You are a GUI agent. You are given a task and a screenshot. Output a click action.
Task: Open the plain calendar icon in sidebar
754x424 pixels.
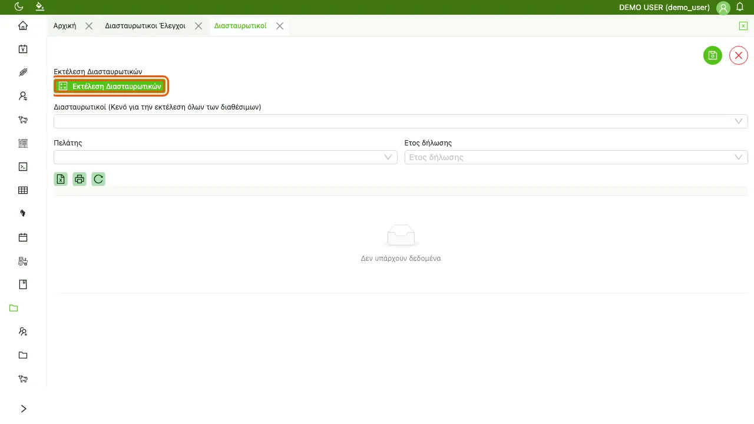pyautogui.click(x=23, y=237)
